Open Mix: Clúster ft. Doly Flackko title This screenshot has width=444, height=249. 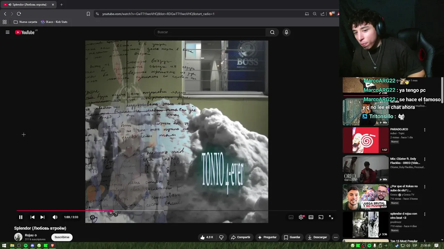(x=405, y=161)
